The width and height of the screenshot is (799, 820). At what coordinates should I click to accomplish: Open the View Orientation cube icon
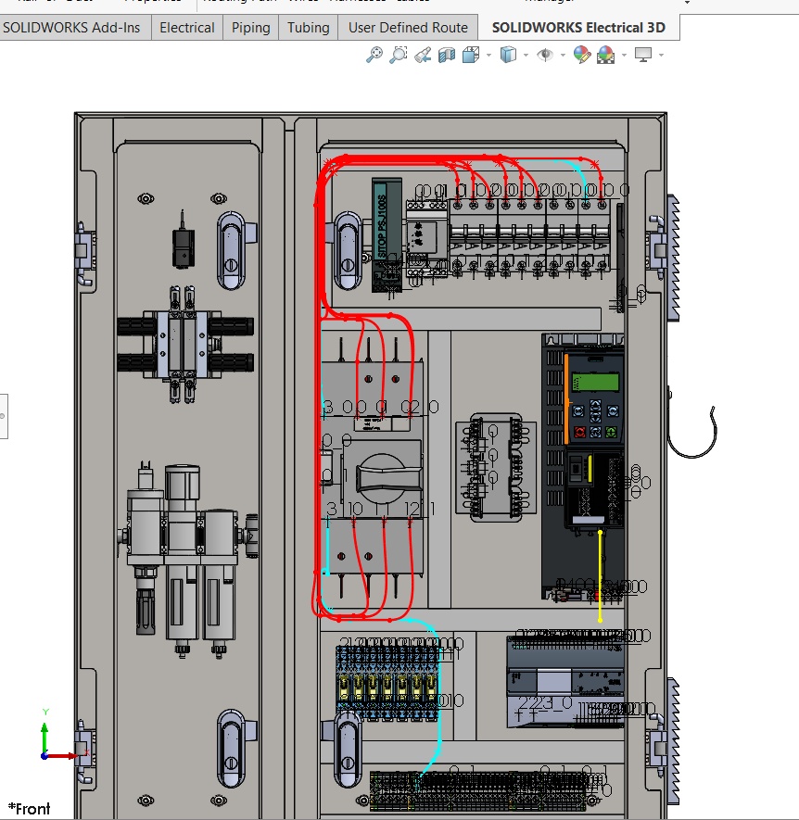pos(471,55)
